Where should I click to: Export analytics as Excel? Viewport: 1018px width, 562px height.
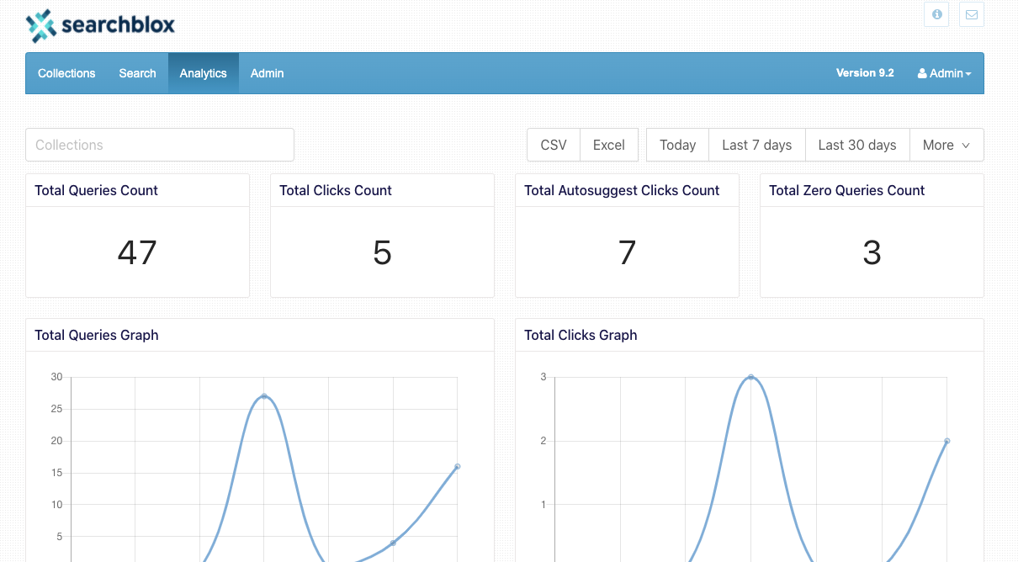pos(609,145)
